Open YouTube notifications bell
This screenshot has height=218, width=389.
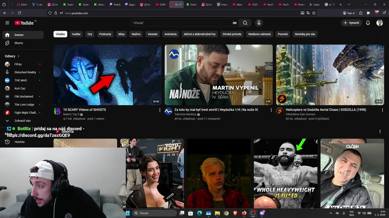(368, 23)
